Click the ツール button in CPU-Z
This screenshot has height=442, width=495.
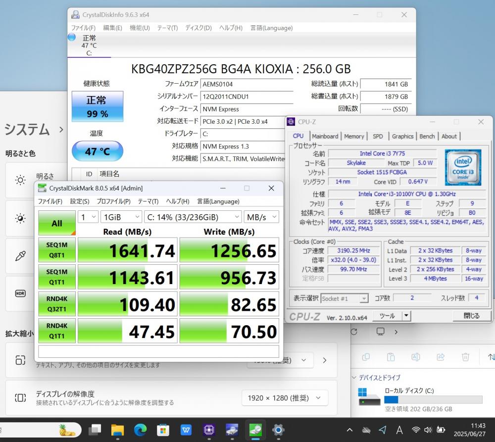tap(388, 315)
